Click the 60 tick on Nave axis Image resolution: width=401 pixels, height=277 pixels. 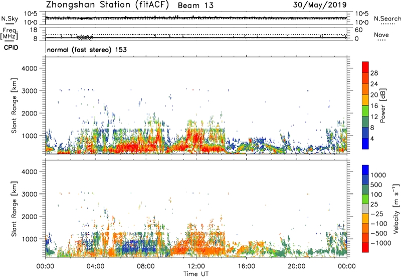click(x=358, y=30)
